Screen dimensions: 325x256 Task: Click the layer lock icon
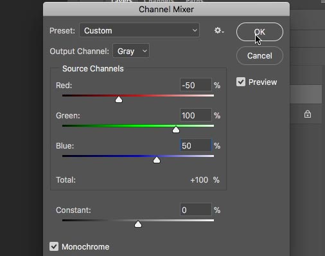click(x=308, y=114)
